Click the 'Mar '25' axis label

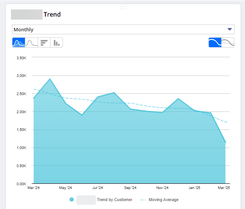pyautogui.click(x=224, y=188)
